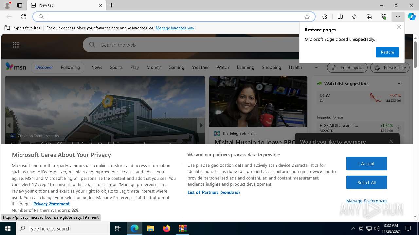This screenshot has height=235, width=419.
Task: Toggle split screen view
Action: 340,17
